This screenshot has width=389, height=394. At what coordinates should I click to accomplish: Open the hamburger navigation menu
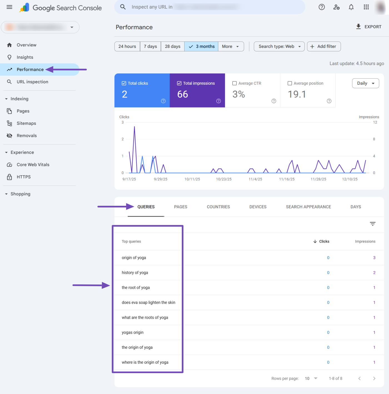point(9,7)
